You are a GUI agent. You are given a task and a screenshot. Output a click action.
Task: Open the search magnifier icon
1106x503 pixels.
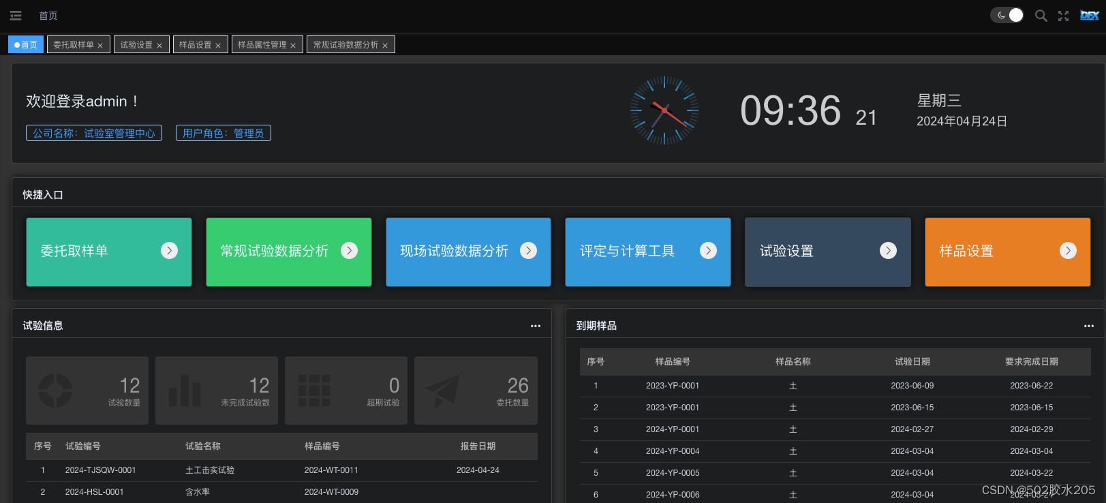pos(1041,16)
